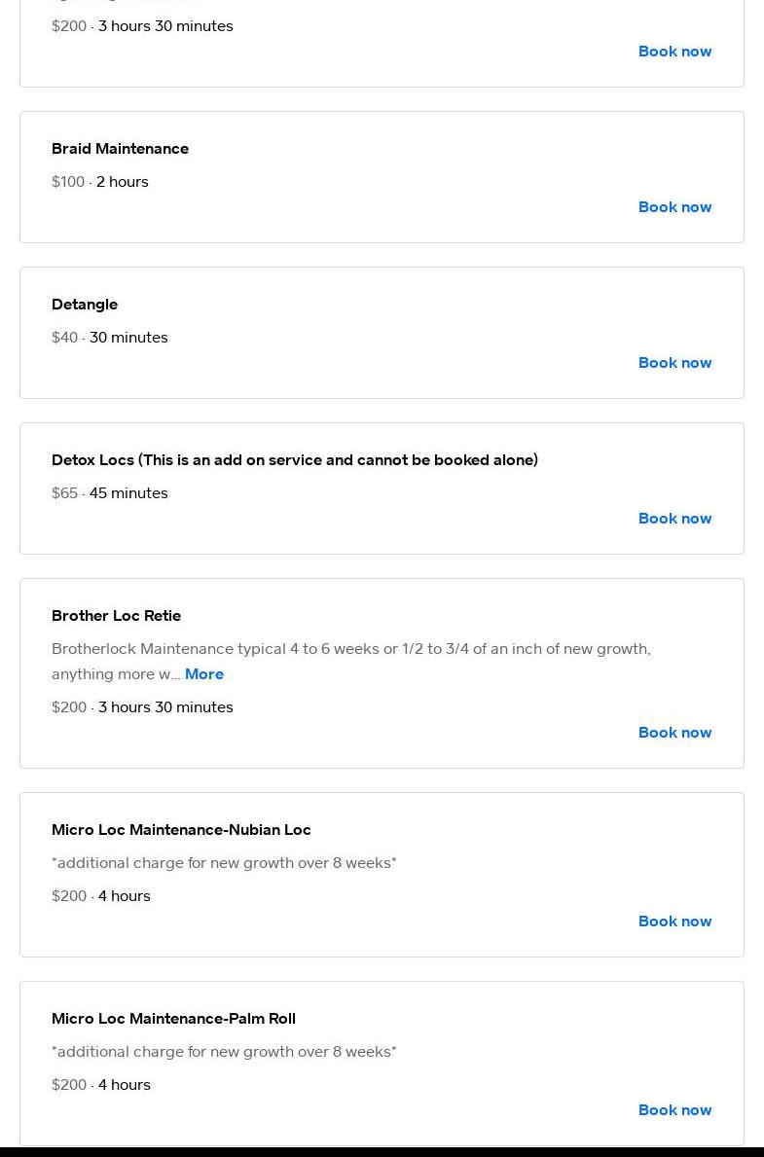Select the Braid Maintenance title
The width and height of the screenshot is (764, 1157).
tap(120, 148)
